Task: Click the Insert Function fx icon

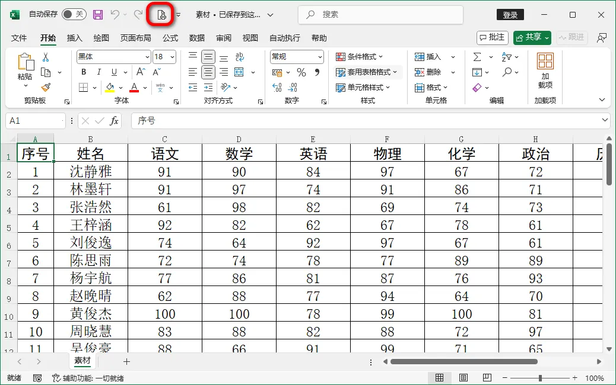Action: pos(114,121)
